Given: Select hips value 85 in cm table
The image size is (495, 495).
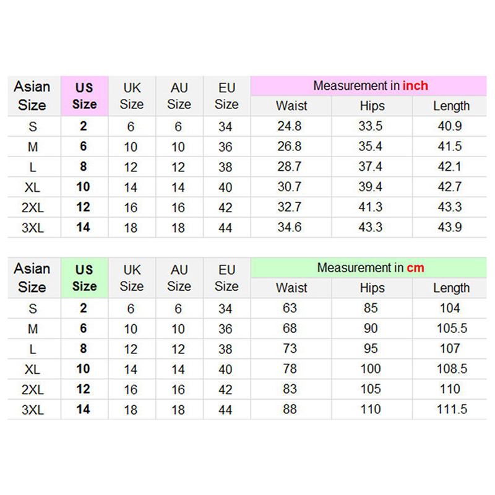Looking at the screenshot, I should click(x=371, y=308).
